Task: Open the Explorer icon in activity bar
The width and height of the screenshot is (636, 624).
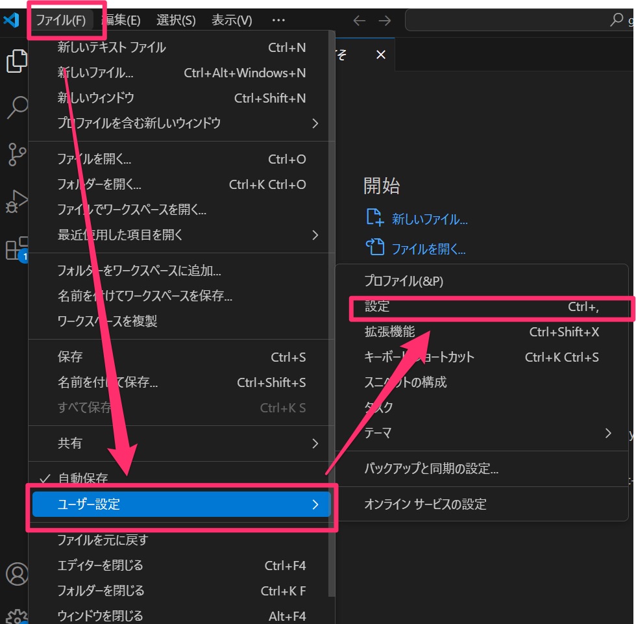Action: [16, 61]
